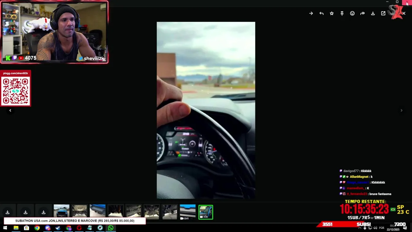This screenshot has height=232, width=412.
Task: Click the download placeholder beside truck thumbnail
Action: coord(43,212)
